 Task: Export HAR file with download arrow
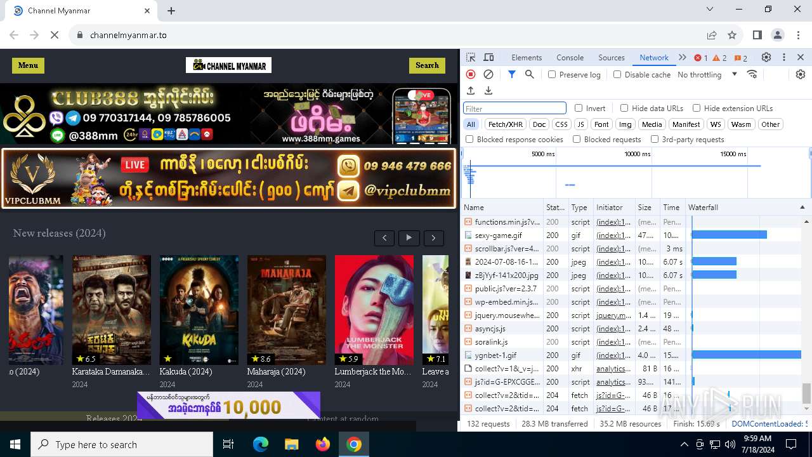coord(488,91)
